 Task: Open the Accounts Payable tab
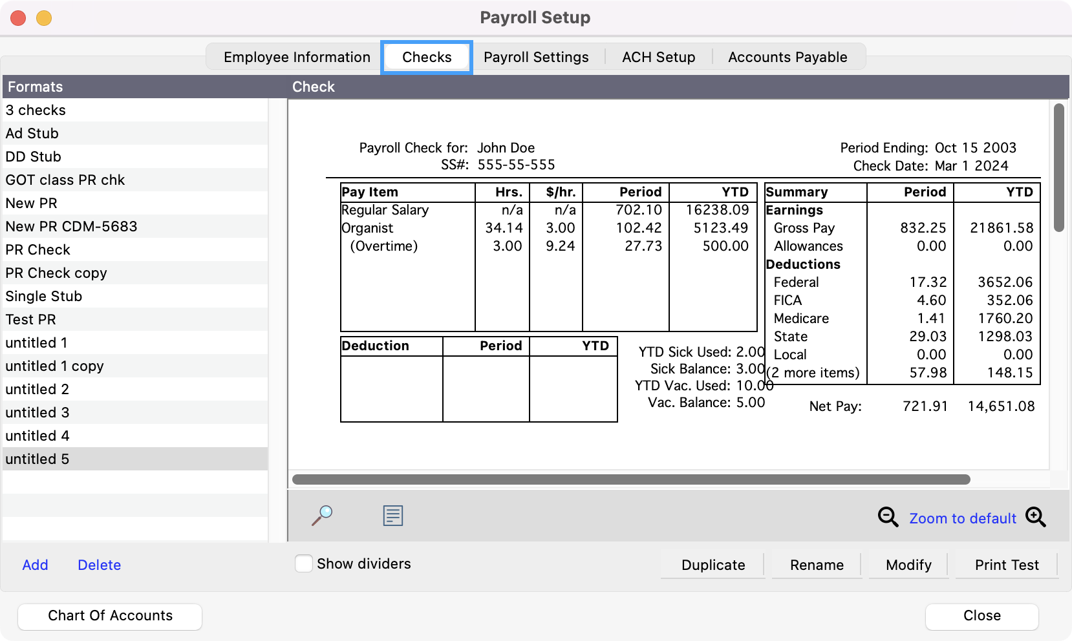[x=787, y=57]
